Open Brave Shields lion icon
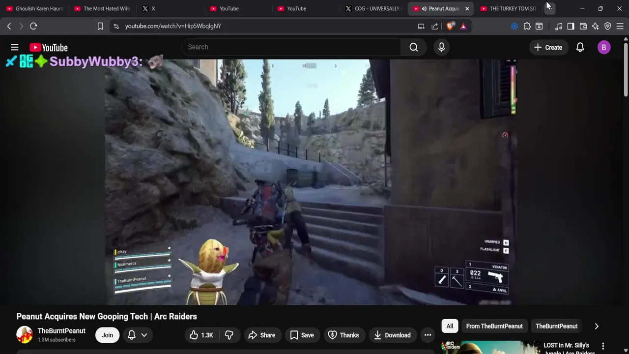629x354 pixels. click(450, 26)
